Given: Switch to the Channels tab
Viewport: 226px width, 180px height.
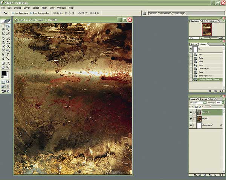Looking at the screenshot, I should (x=203, y=99).
